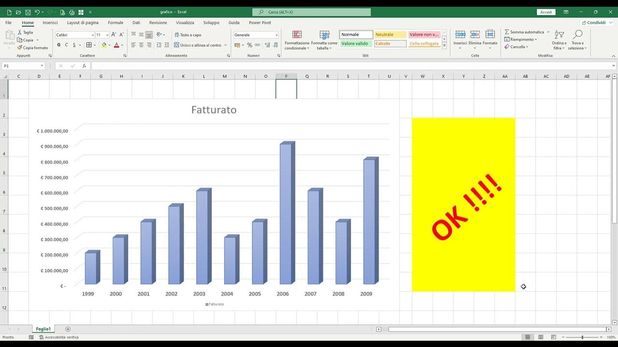Open Trova e seleziona menu
Viewport: 618px width, 347px height.
[577, 40]
